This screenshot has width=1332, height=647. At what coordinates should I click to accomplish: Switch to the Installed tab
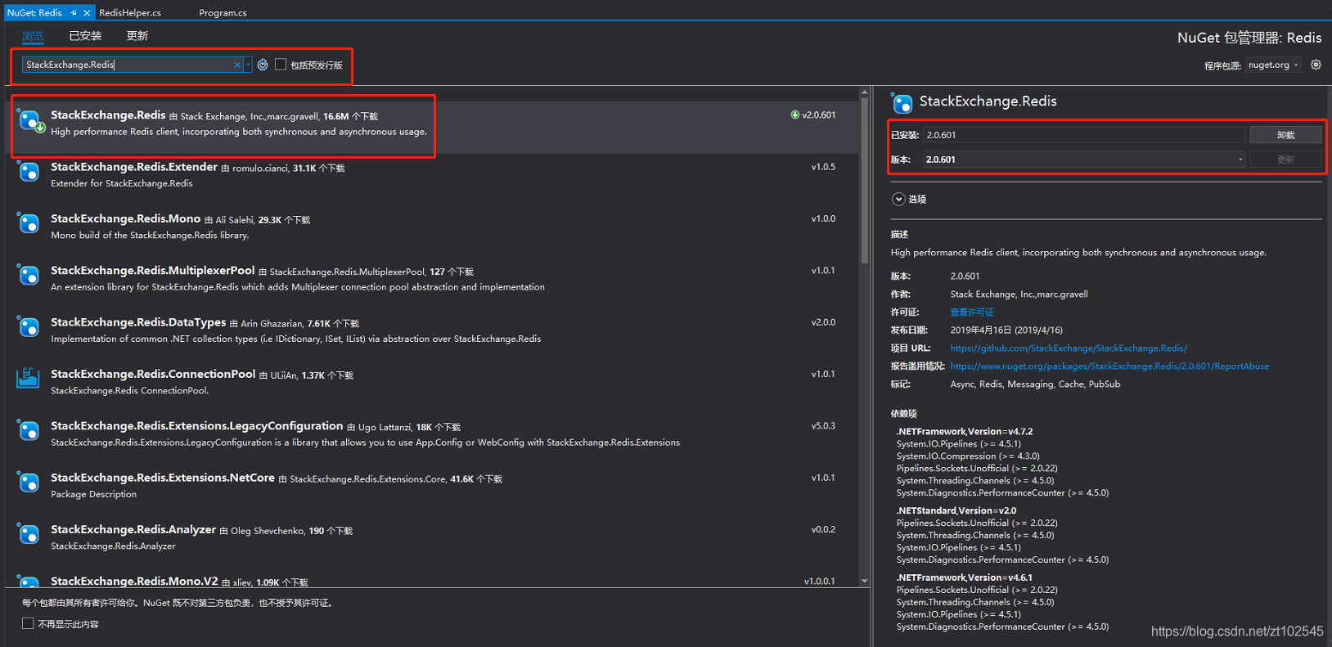coord(85,35)
